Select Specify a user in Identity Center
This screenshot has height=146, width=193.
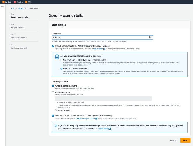tap(61, 60)
